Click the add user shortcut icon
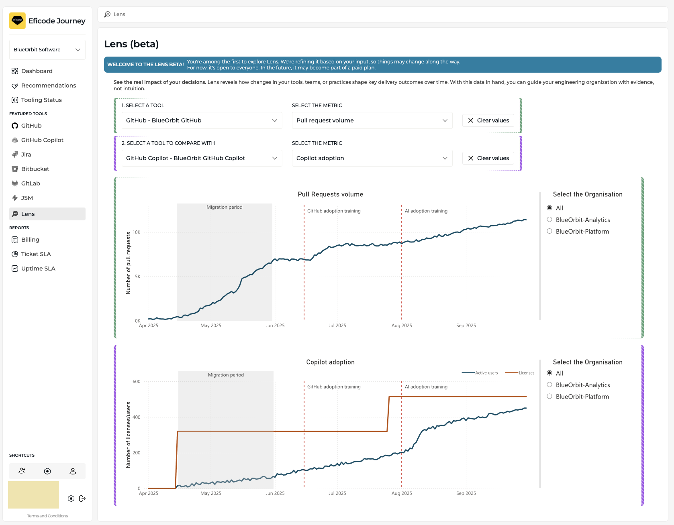The width and height of the screenshot is (674, 525). tap(22, 471)
